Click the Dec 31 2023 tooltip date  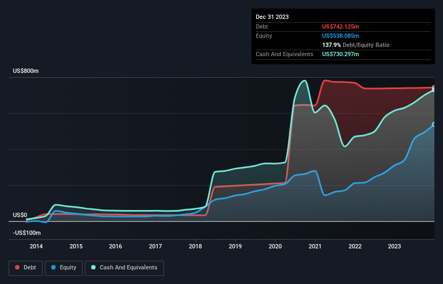(272, 17)
